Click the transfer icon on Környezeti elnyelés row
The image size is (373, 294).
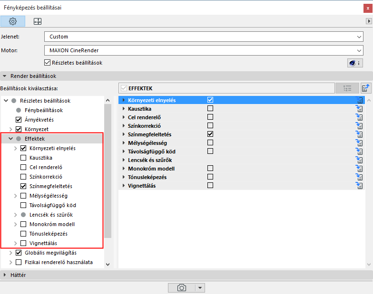click(x=359, y=100)
